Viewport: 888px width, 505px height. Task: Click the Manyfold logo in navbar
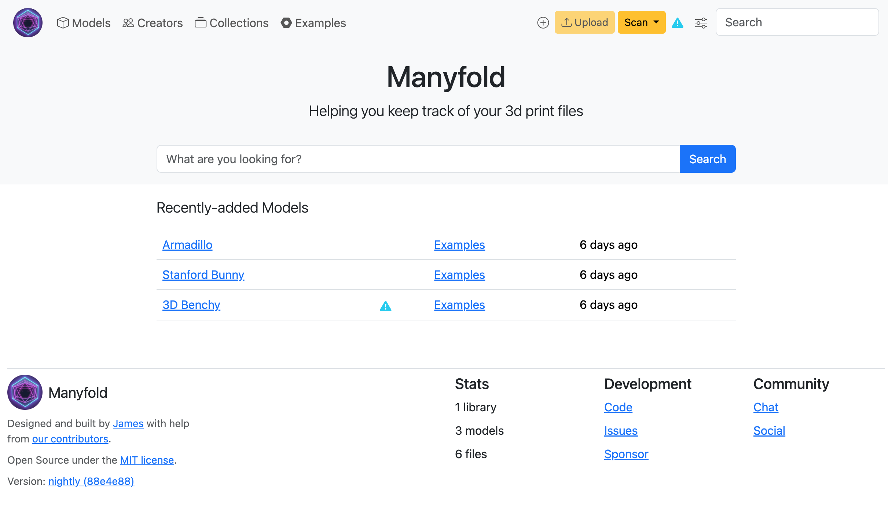[x=28, y=23]
